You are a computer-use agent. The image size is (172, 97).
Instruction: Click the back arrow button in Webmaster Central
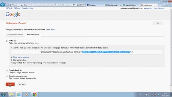click(x=158, y=23)
